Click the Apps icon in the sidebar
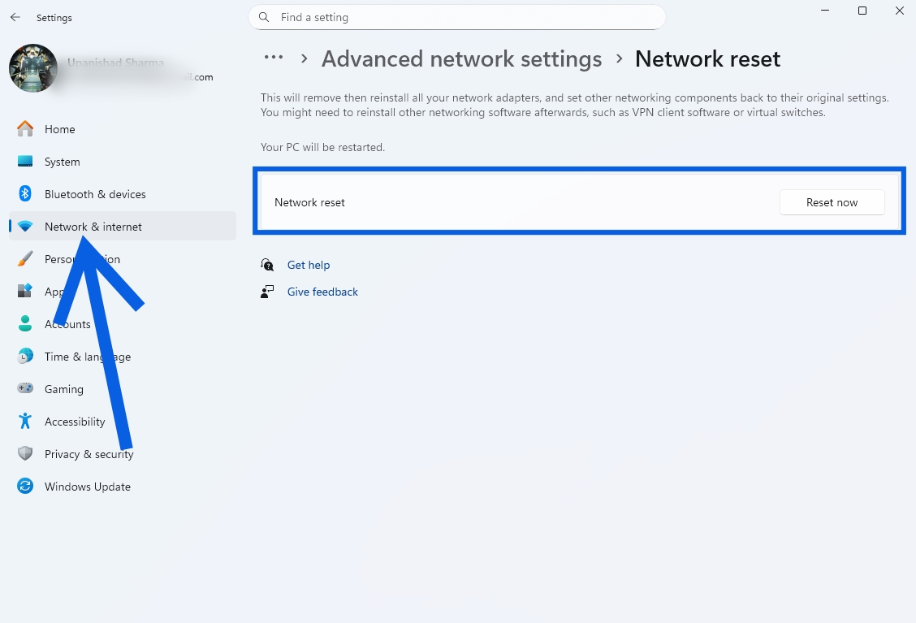 [24, 291]
